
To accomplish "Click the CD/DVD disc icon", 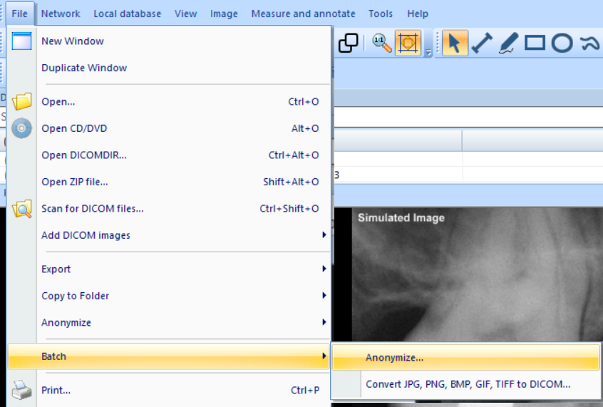I will 21,128.
